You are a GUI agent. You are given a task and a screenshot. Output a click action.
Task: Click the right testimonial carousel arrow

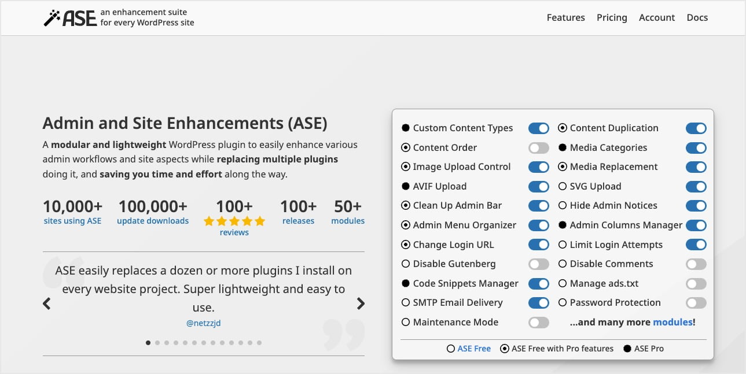361,303
